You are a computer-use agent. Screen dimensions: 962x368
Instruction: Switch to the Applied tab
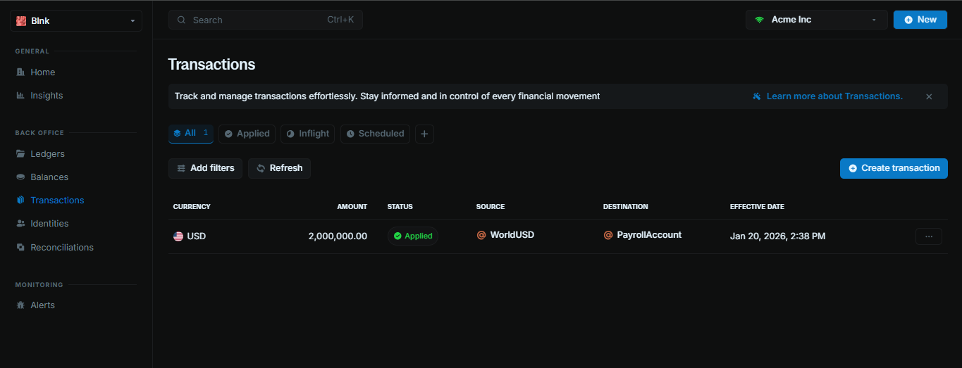pos(247,134)
